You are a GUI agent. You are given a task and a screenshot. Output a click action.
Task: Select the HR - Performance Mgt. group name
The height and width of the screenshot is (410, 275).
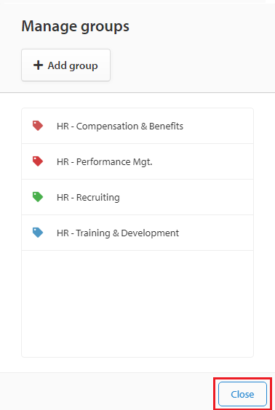(105, 161)
